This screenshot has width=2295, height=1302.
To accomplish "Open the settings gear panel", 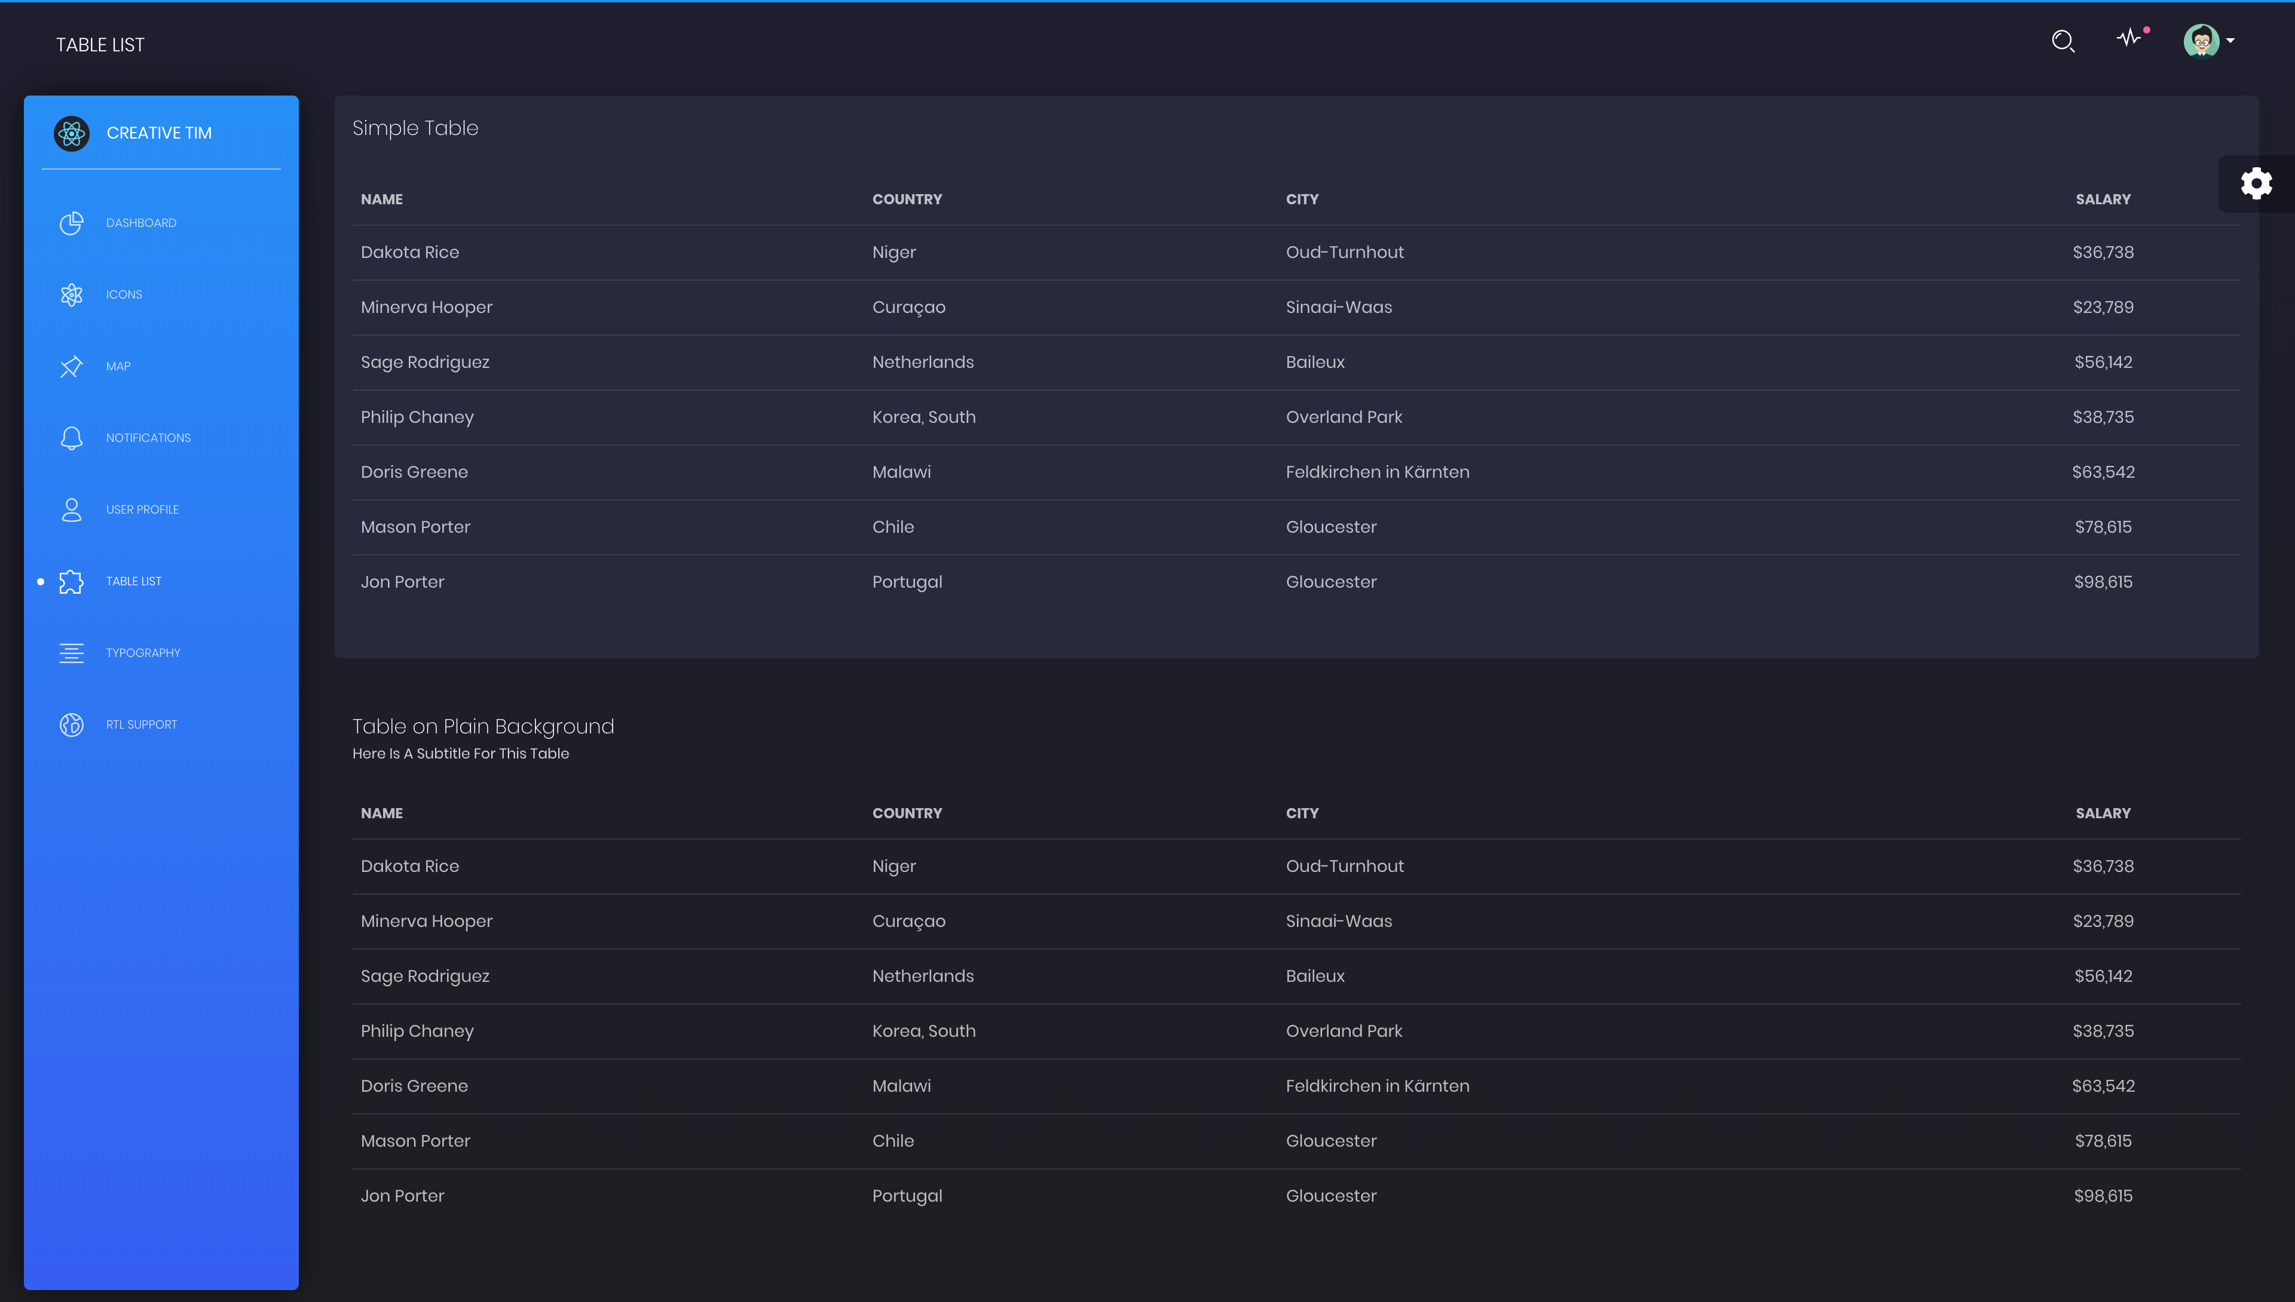I will click(x=2256, y=183).
